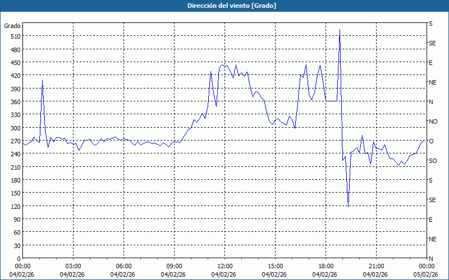This screenshot has width=449, height=280.
Task: Click the chart title Dirección del viento
Action: pos(224,6)
